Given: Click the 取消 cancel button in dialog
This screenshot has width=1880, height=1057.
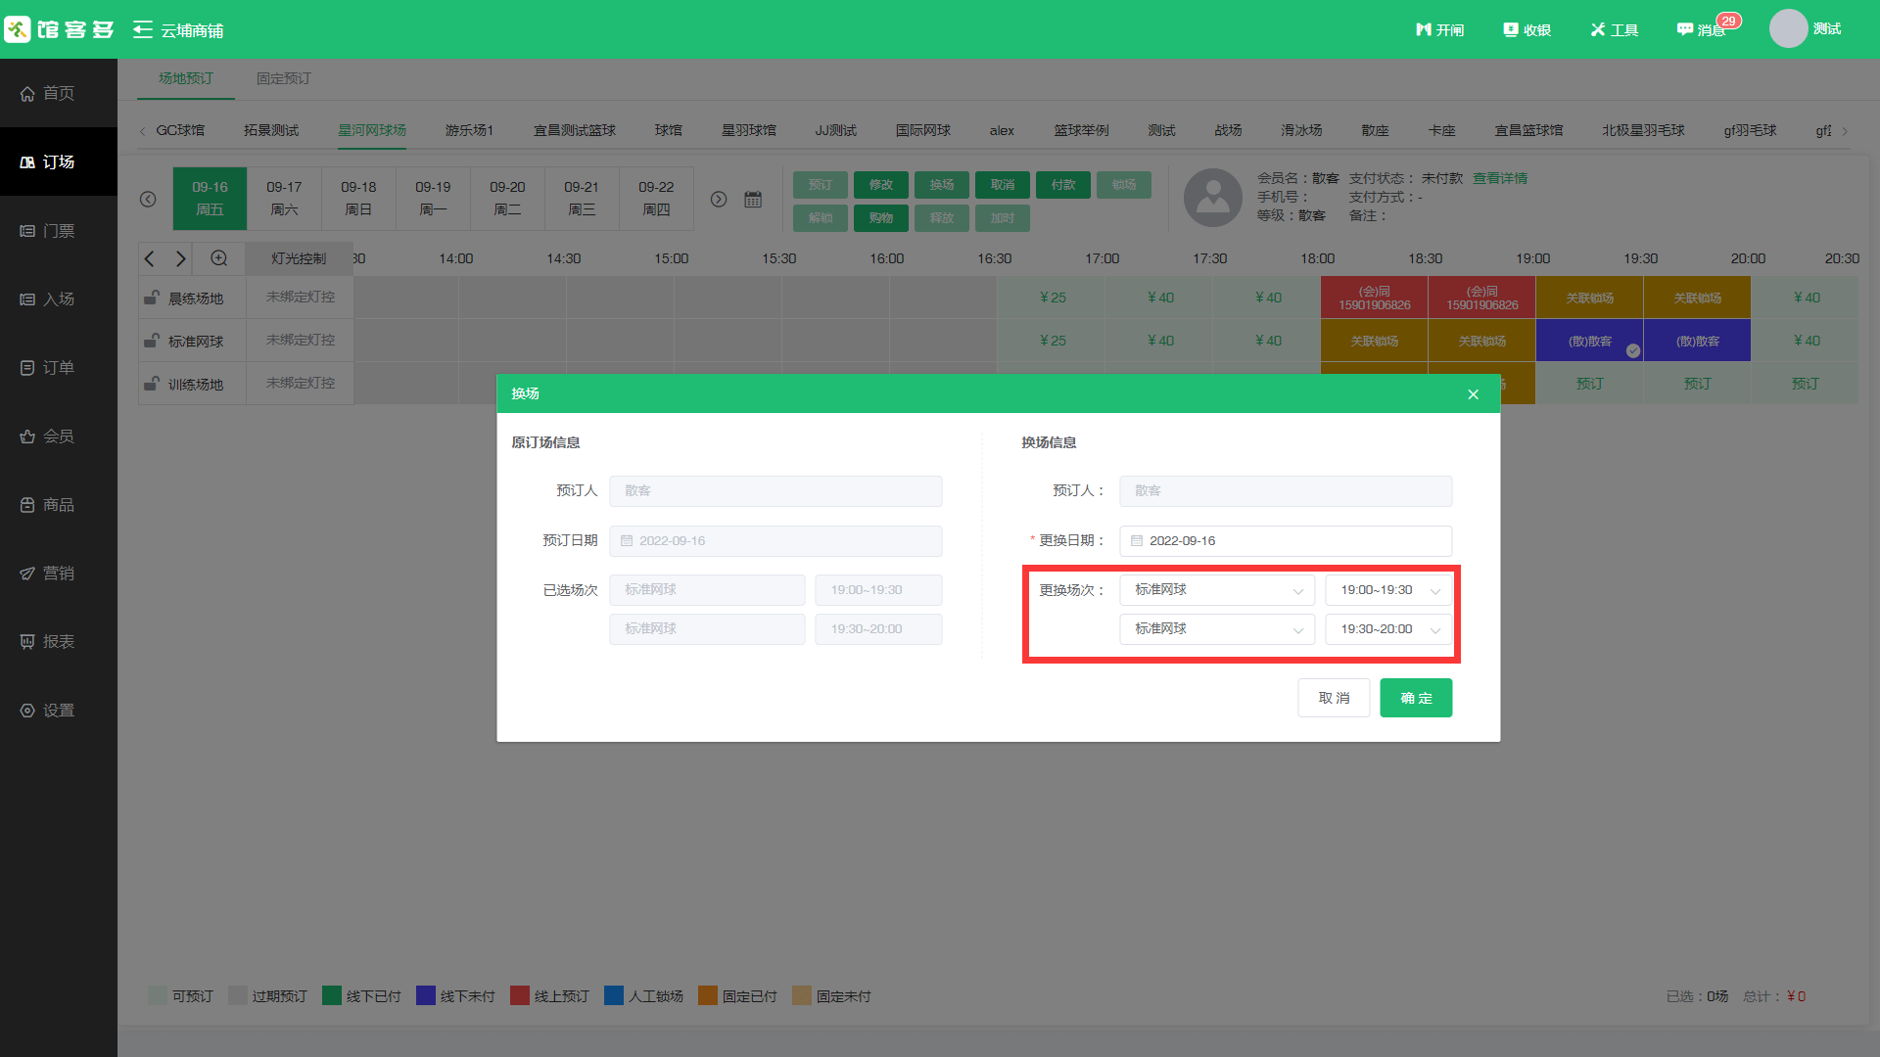Looking at the screenshot, I should click(x=1334, y=698).
